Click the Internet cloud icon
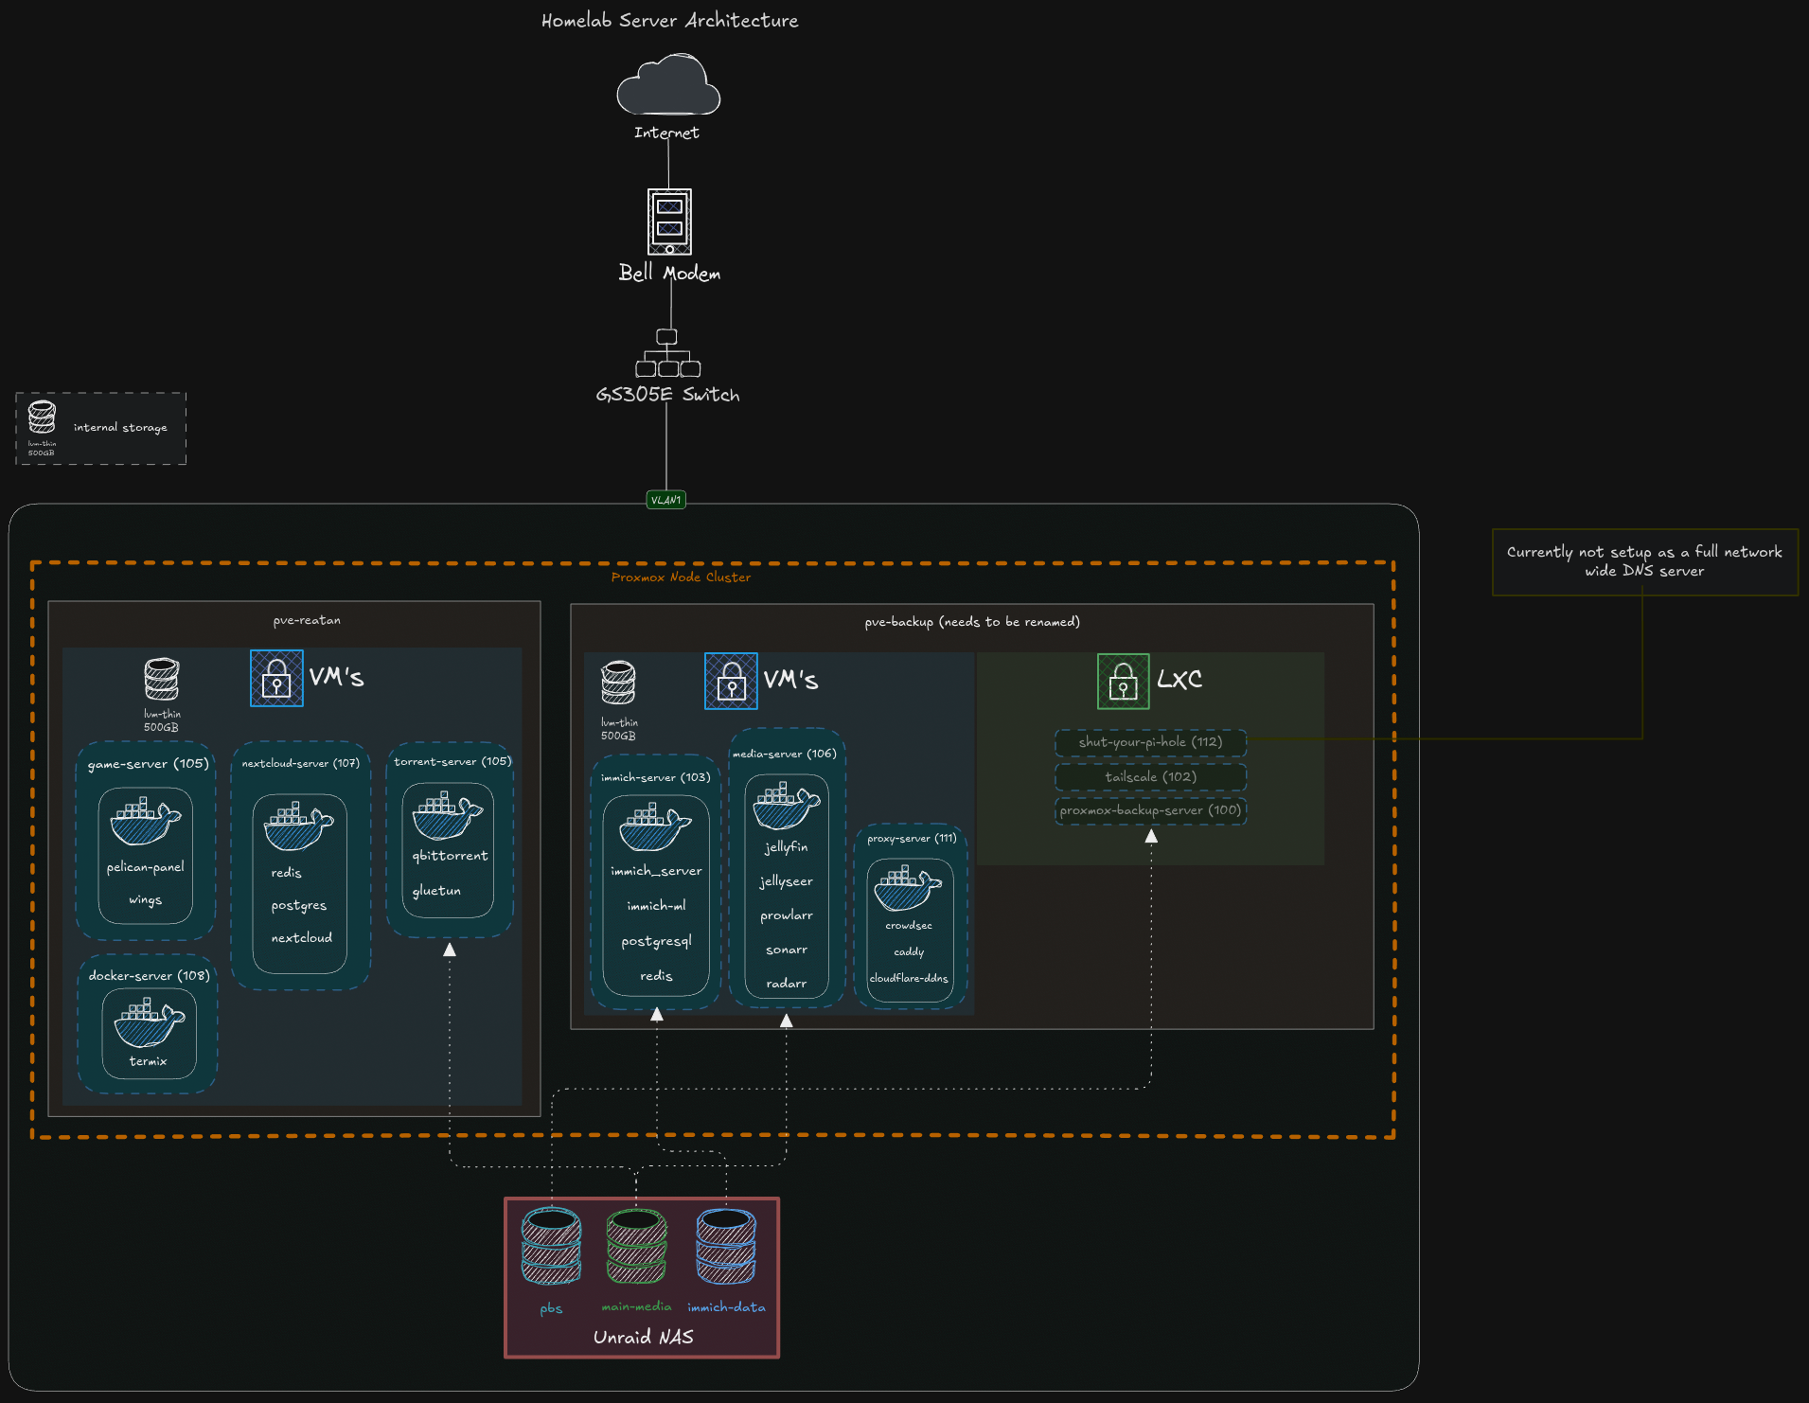Image resolution: width=1809 pixels, height=1403 pixels. (668, 85)
